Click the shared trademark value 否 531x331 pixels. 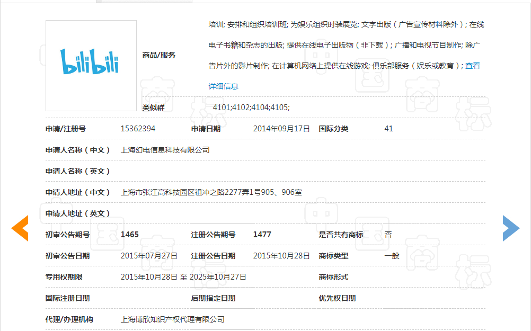point(388,235)
